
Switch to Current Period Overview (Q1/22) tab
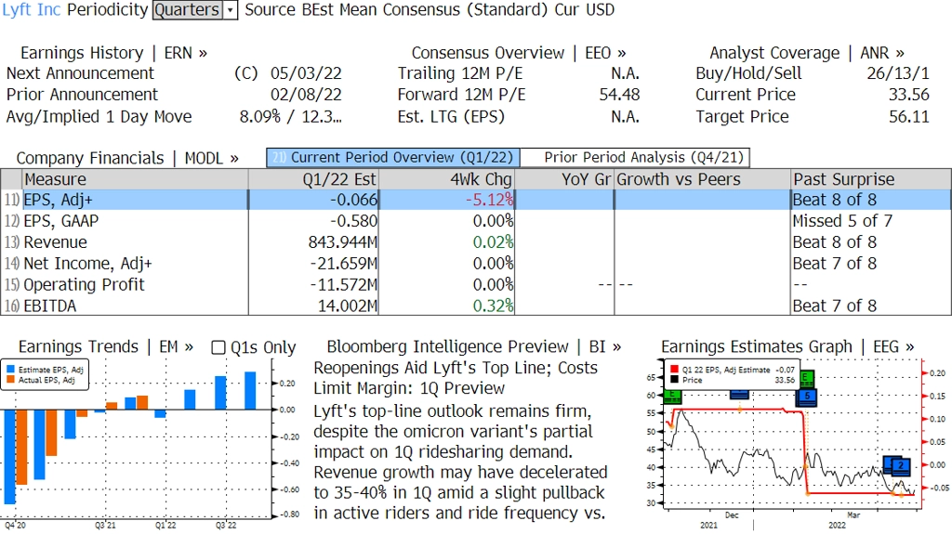pyautogui.click(x=393, y=158)
